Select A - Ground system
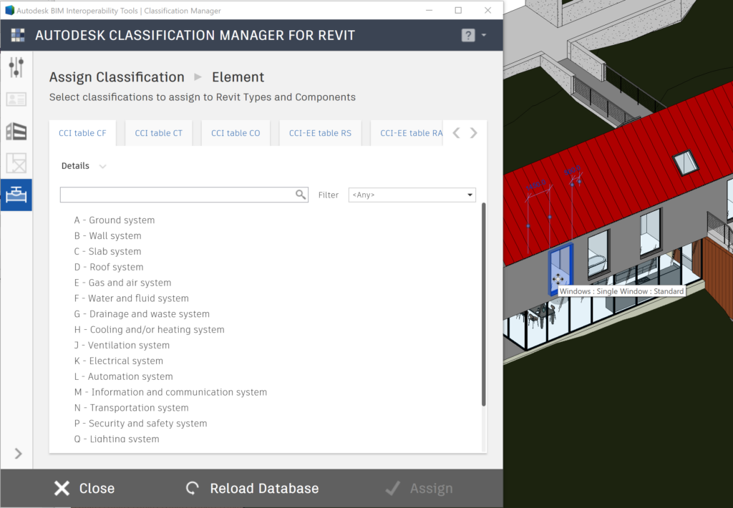Image resolution: width=733 pixels, height=508 pixels. click(x=115, y=220)
